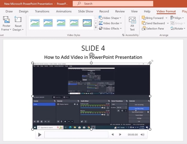Expand the Bring Forward arrow
This screenshot has height=144, width=187.
tap(166, 18)
